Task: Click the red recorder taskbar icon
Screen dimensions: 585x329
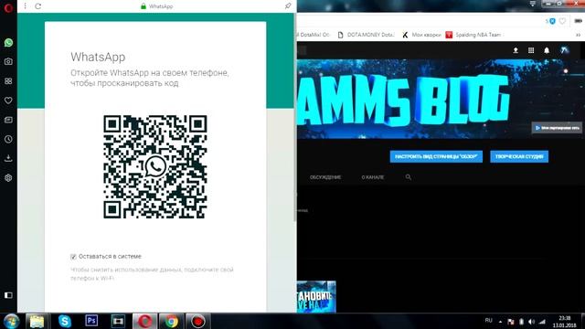Action: pyautogui.click(x=197, y=321)
